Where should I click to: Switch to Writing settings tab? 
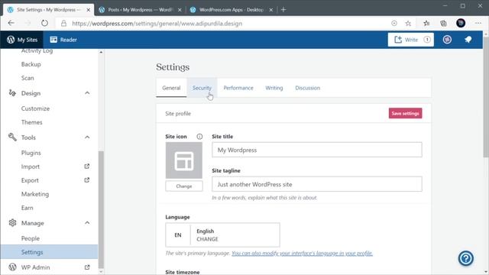[274, 88]
